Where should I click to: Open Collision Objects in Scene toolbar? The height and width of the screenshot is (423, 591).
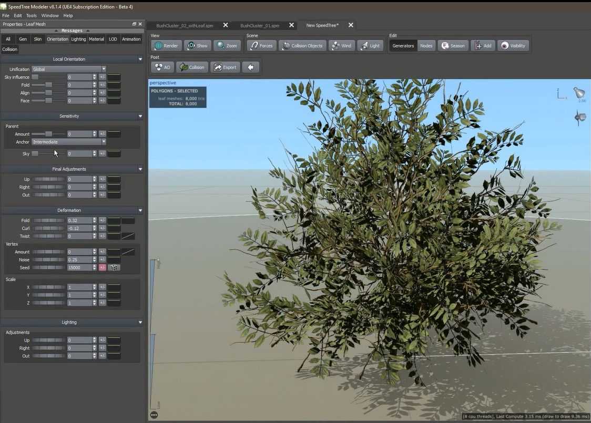tap(303, 46)
